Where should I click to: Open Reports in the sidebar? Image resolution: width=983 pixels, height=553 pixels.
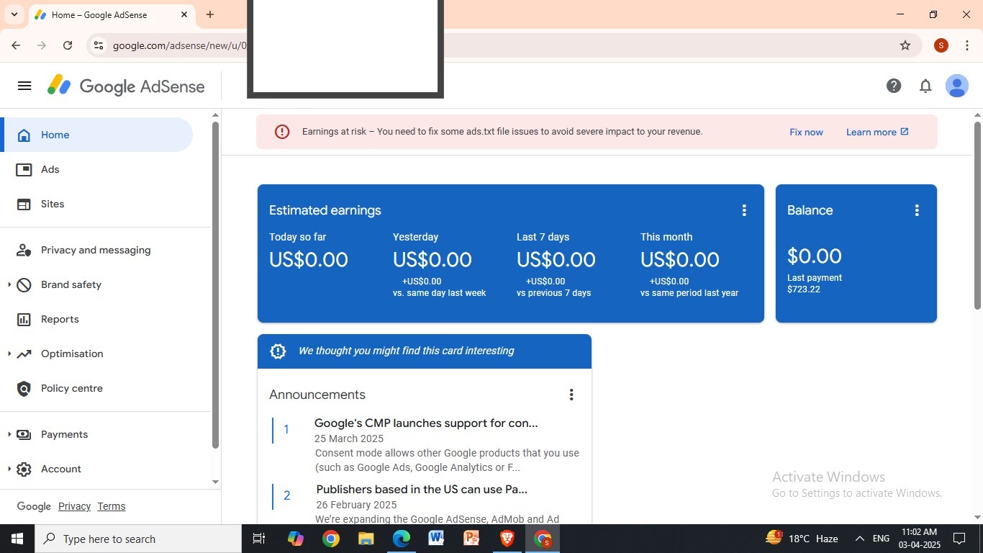coord(96,319)
